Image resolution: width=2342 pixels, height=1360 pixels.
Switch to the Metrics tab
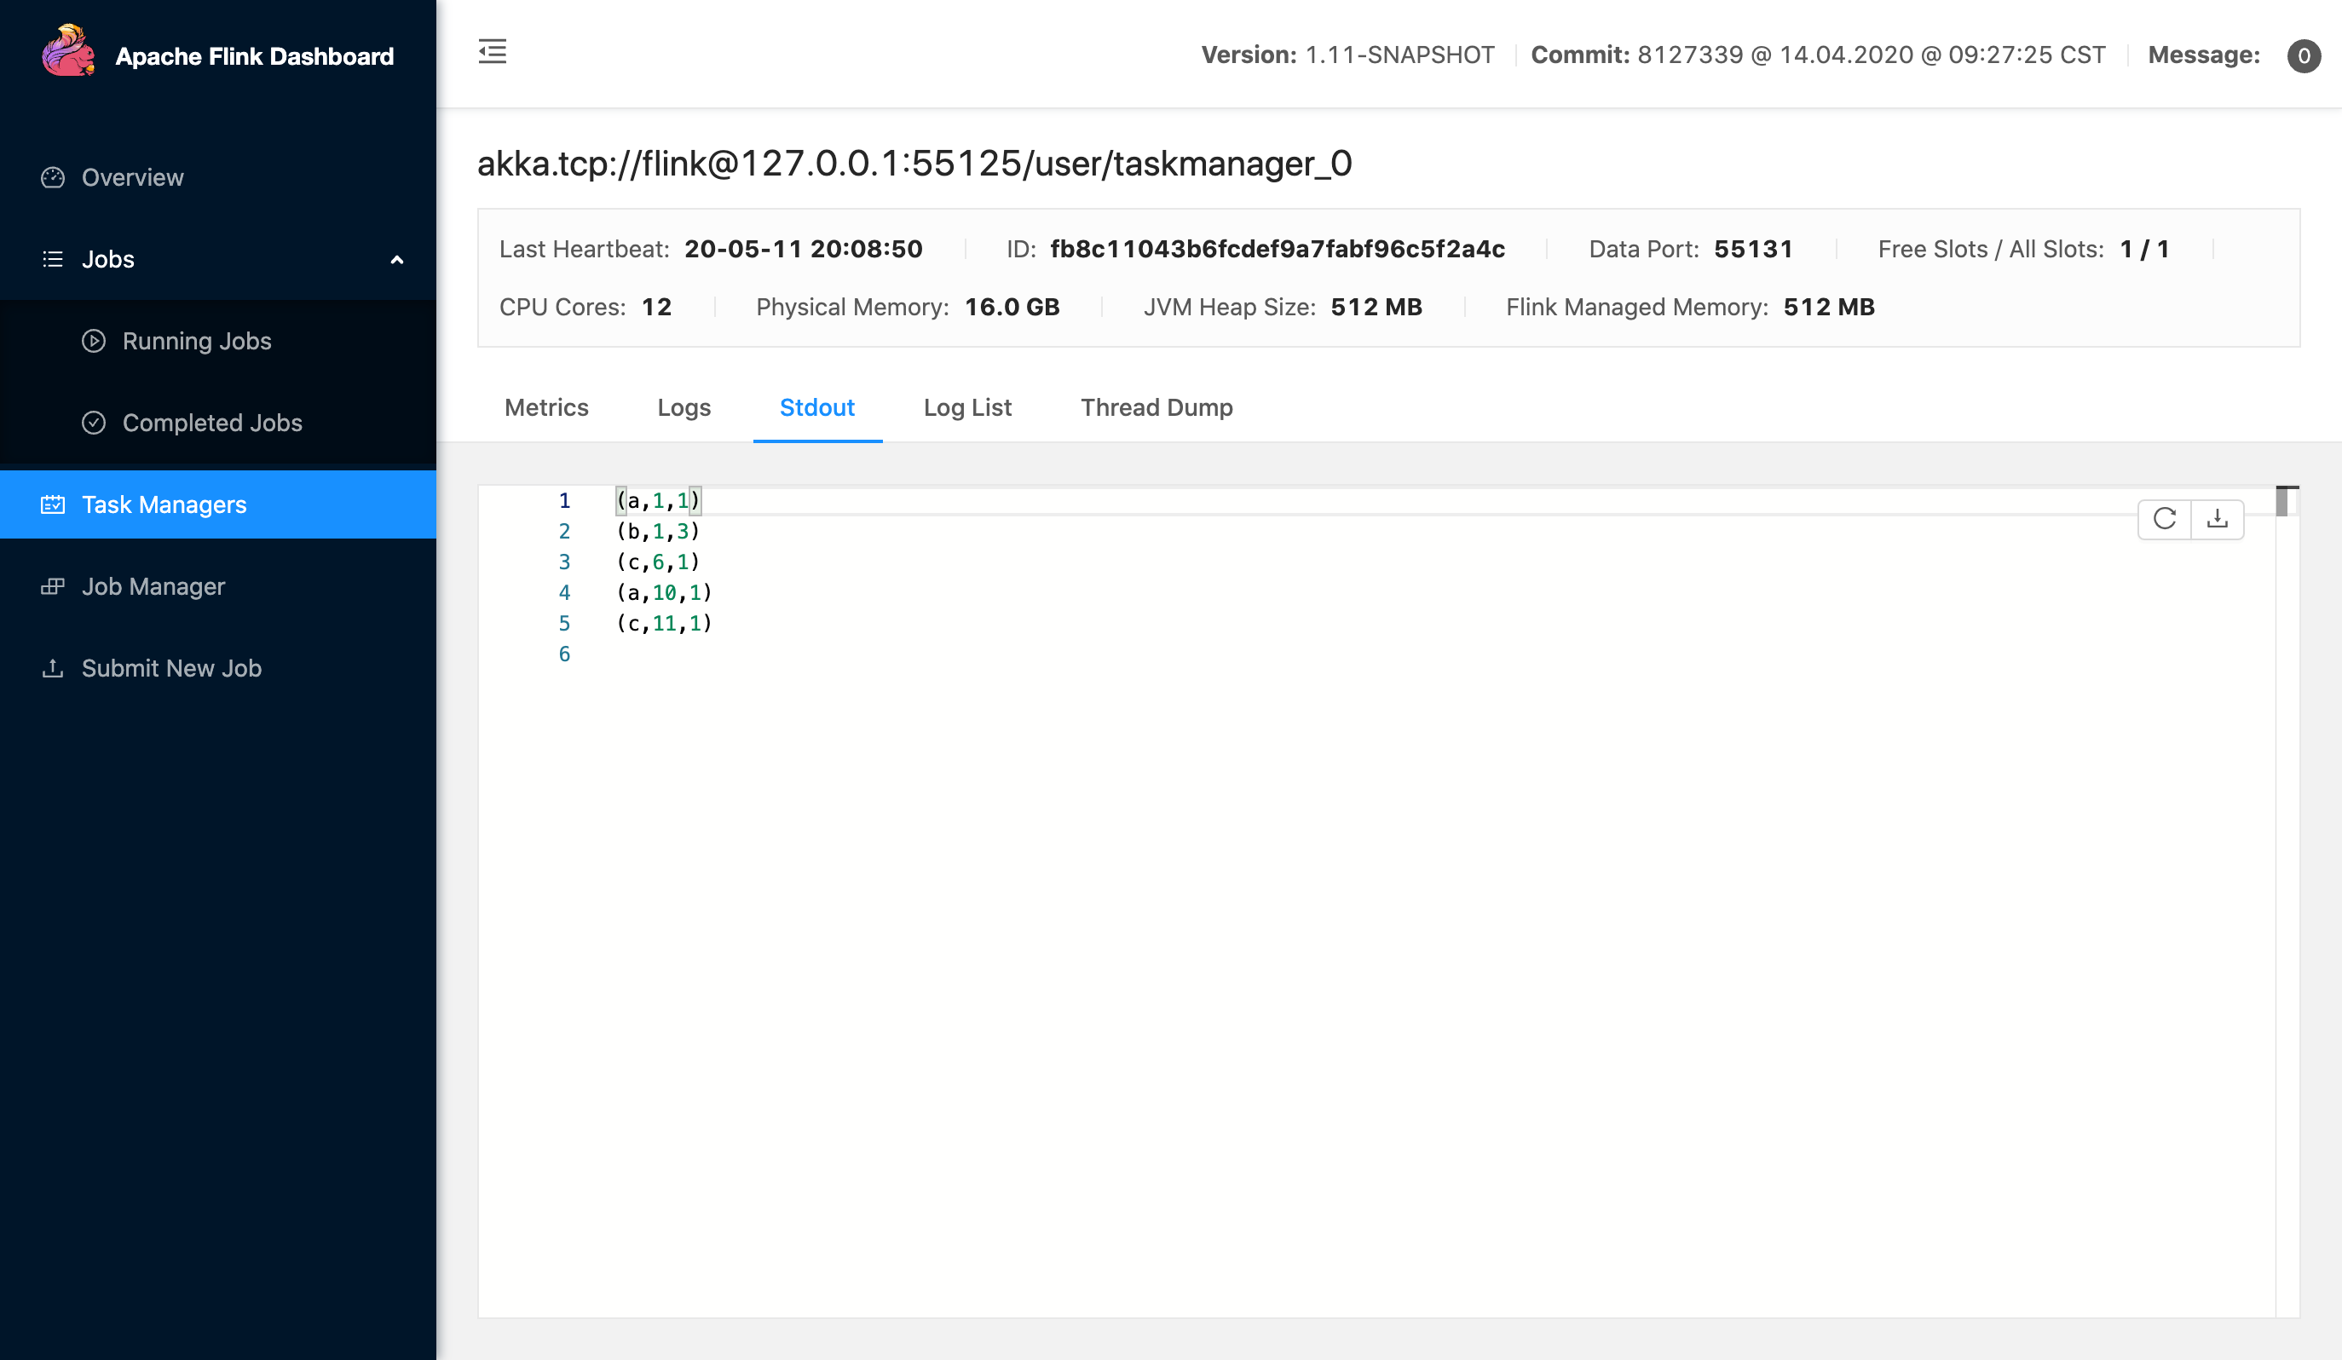[x=546, y=406]
